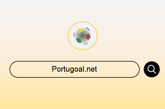The width and height of the screenshot is (165, 109).
Task: Focus the Portugoal.net search field
Action: [75, 69]
